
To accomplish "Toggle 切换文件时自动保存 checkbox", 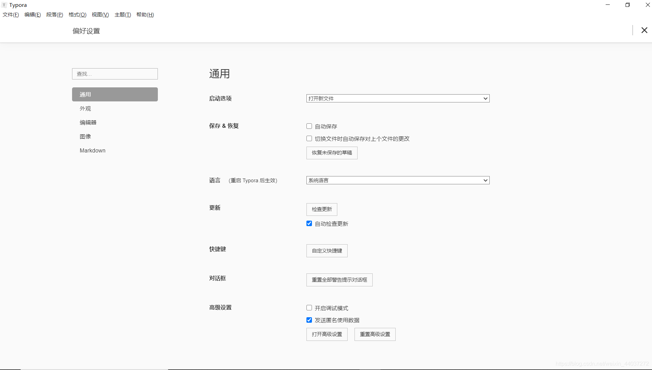I will (x=309, y=138).
